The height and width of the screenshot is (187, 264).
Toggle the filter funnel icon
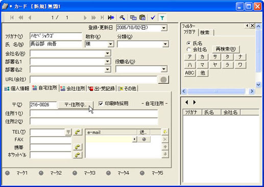(162, 17)
